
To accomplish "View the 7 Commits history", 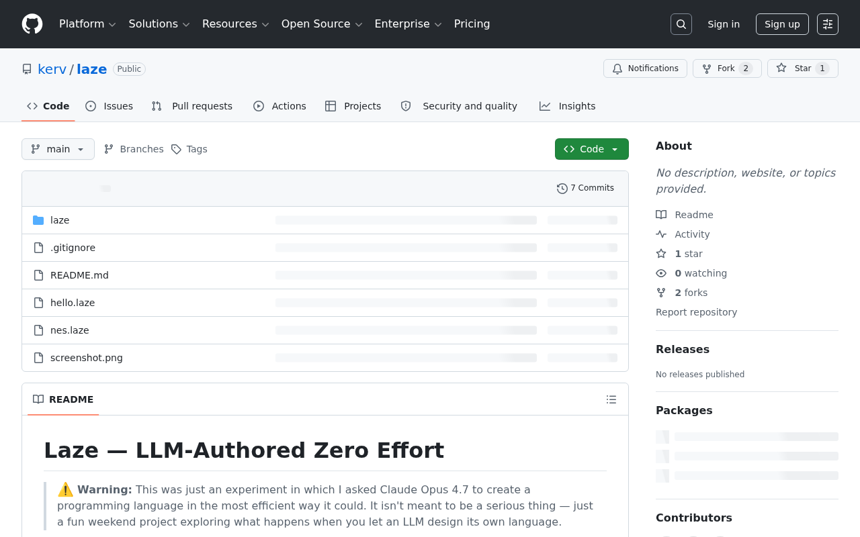I will click(x=586, y=189).
